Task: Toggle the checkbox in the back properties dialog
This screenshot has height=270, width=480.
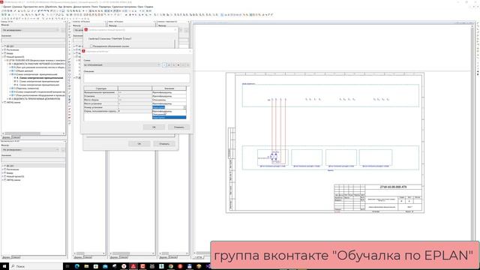Action: click(x=91, y=46)
